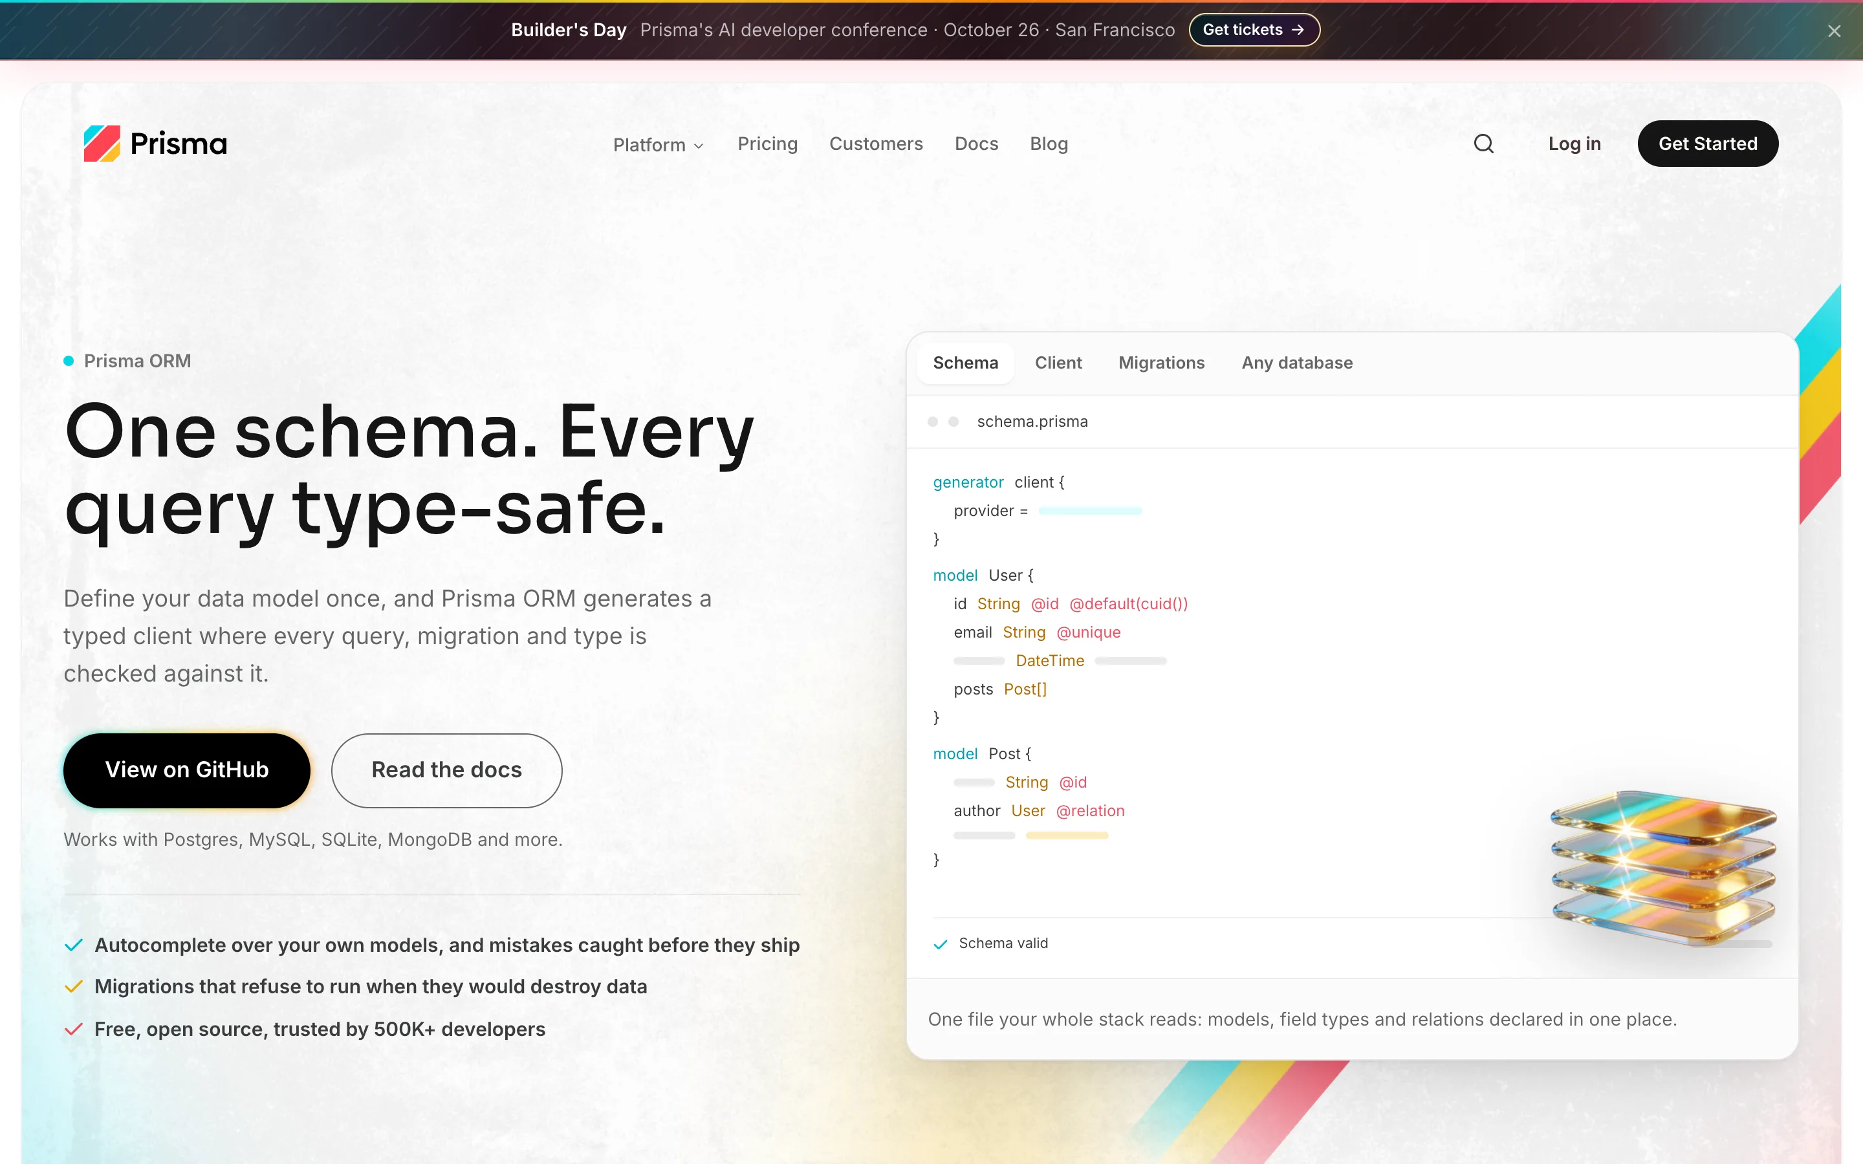Click the 'Post[]' type in code
The image size is (1863, 1164).
pyautogui.click(x=1025, y=689)
